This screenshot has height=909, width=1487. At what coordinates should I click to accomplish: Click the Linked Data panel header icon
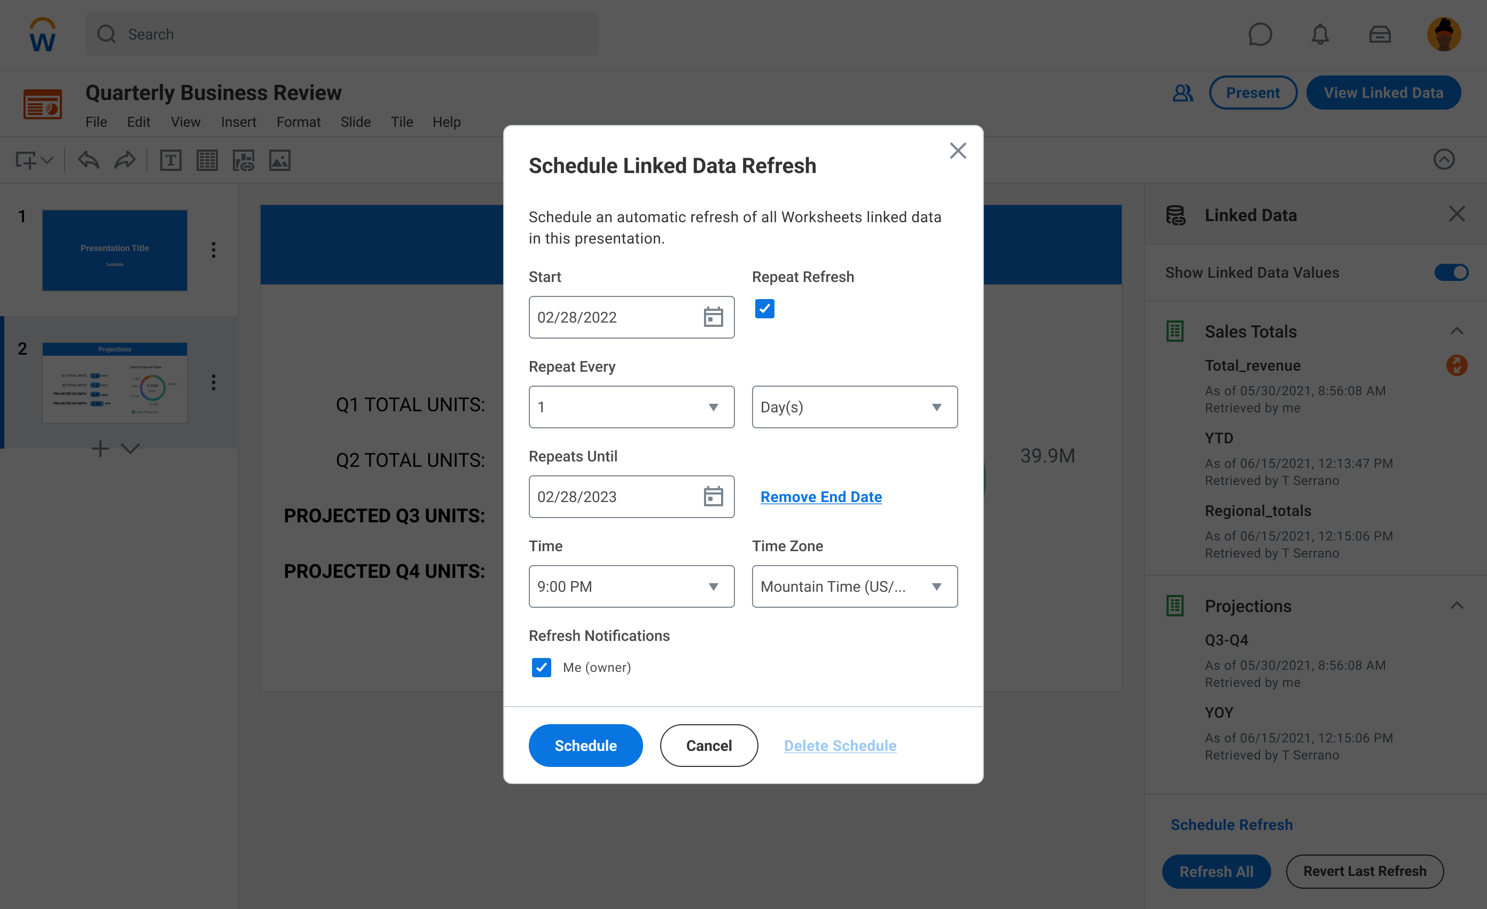[1175, 215]
